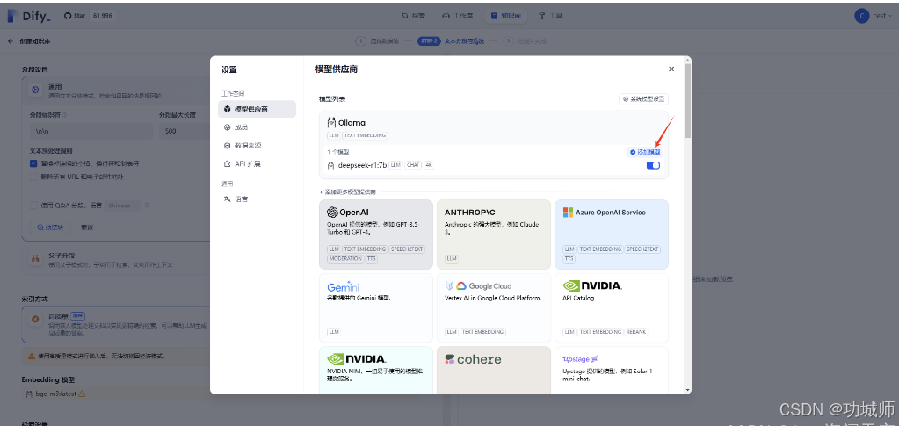The width and height of the screenshot is (899, 426).
Task: Open the Chinese language dropdown
Action: tap(123, 206)
